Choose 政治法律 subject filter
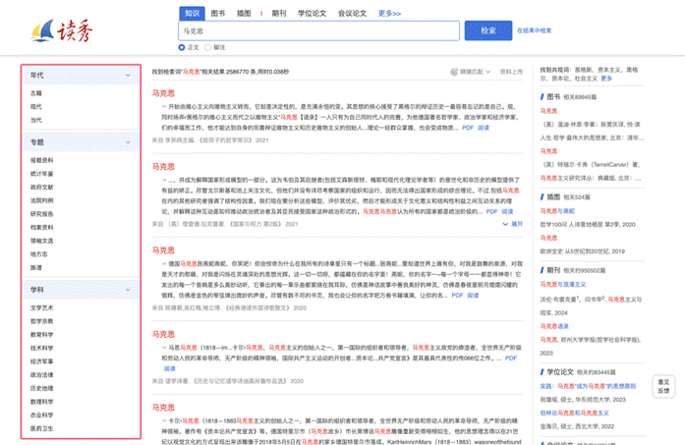The width and height of the screenshot is (685, 445). point(42,374)
